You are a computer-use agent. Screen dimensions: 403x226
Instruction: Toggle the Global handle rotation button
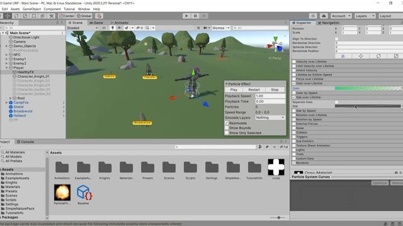coord(84,16)
